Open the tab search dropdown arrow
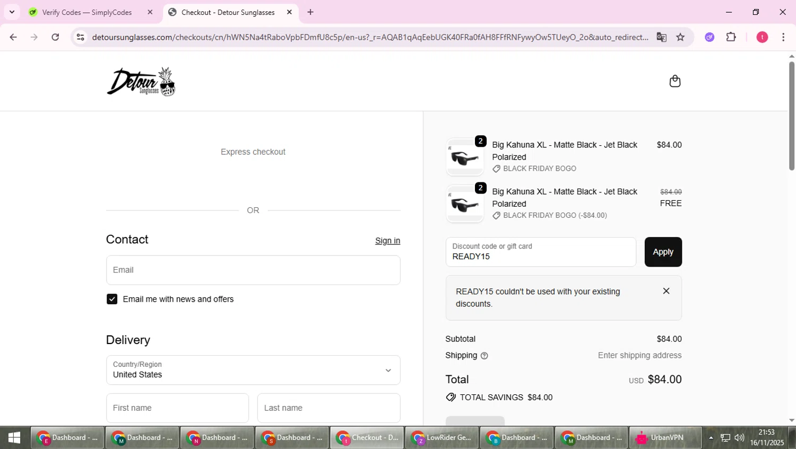796x449 pixels. (12, 12)
